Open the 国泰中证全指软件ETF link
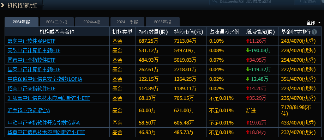 pyautogui.click(x=31, y=60)
